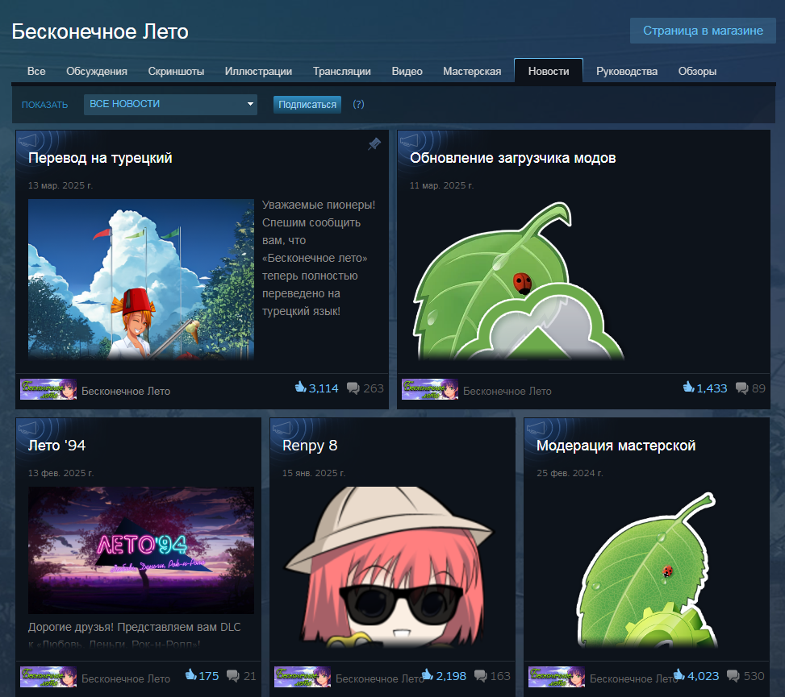Open the Модерация мастерской post title
This screenshot has width=785, height=697.
point(616,446)
